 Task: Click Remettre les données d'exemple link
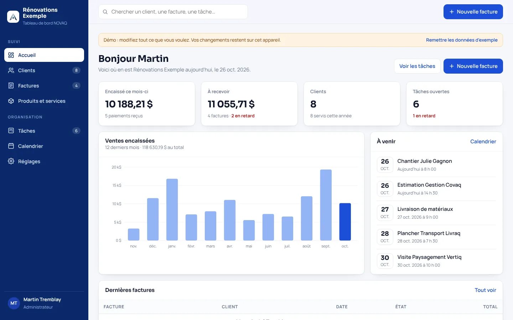coord(462,40)
